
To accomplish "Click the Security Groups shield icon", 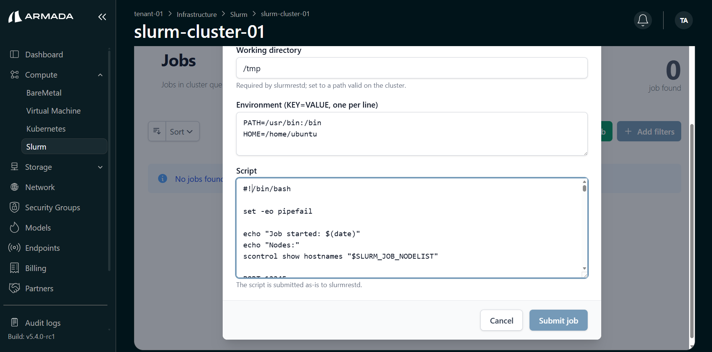I will [14, 207].
